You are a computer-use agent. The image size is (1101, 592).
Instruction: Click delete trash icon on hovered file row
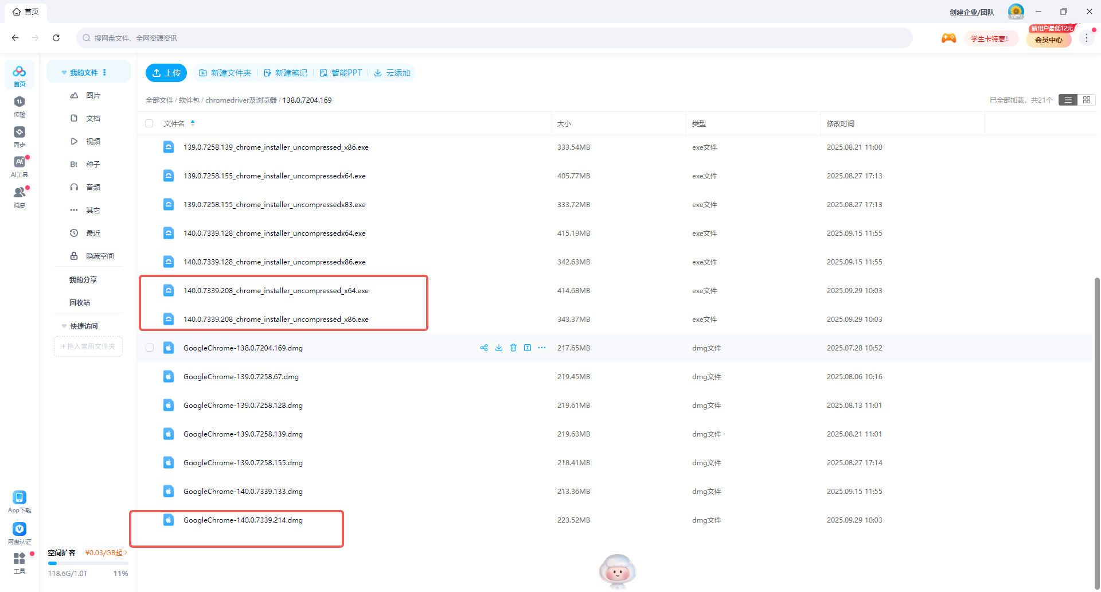coord(513,348)
